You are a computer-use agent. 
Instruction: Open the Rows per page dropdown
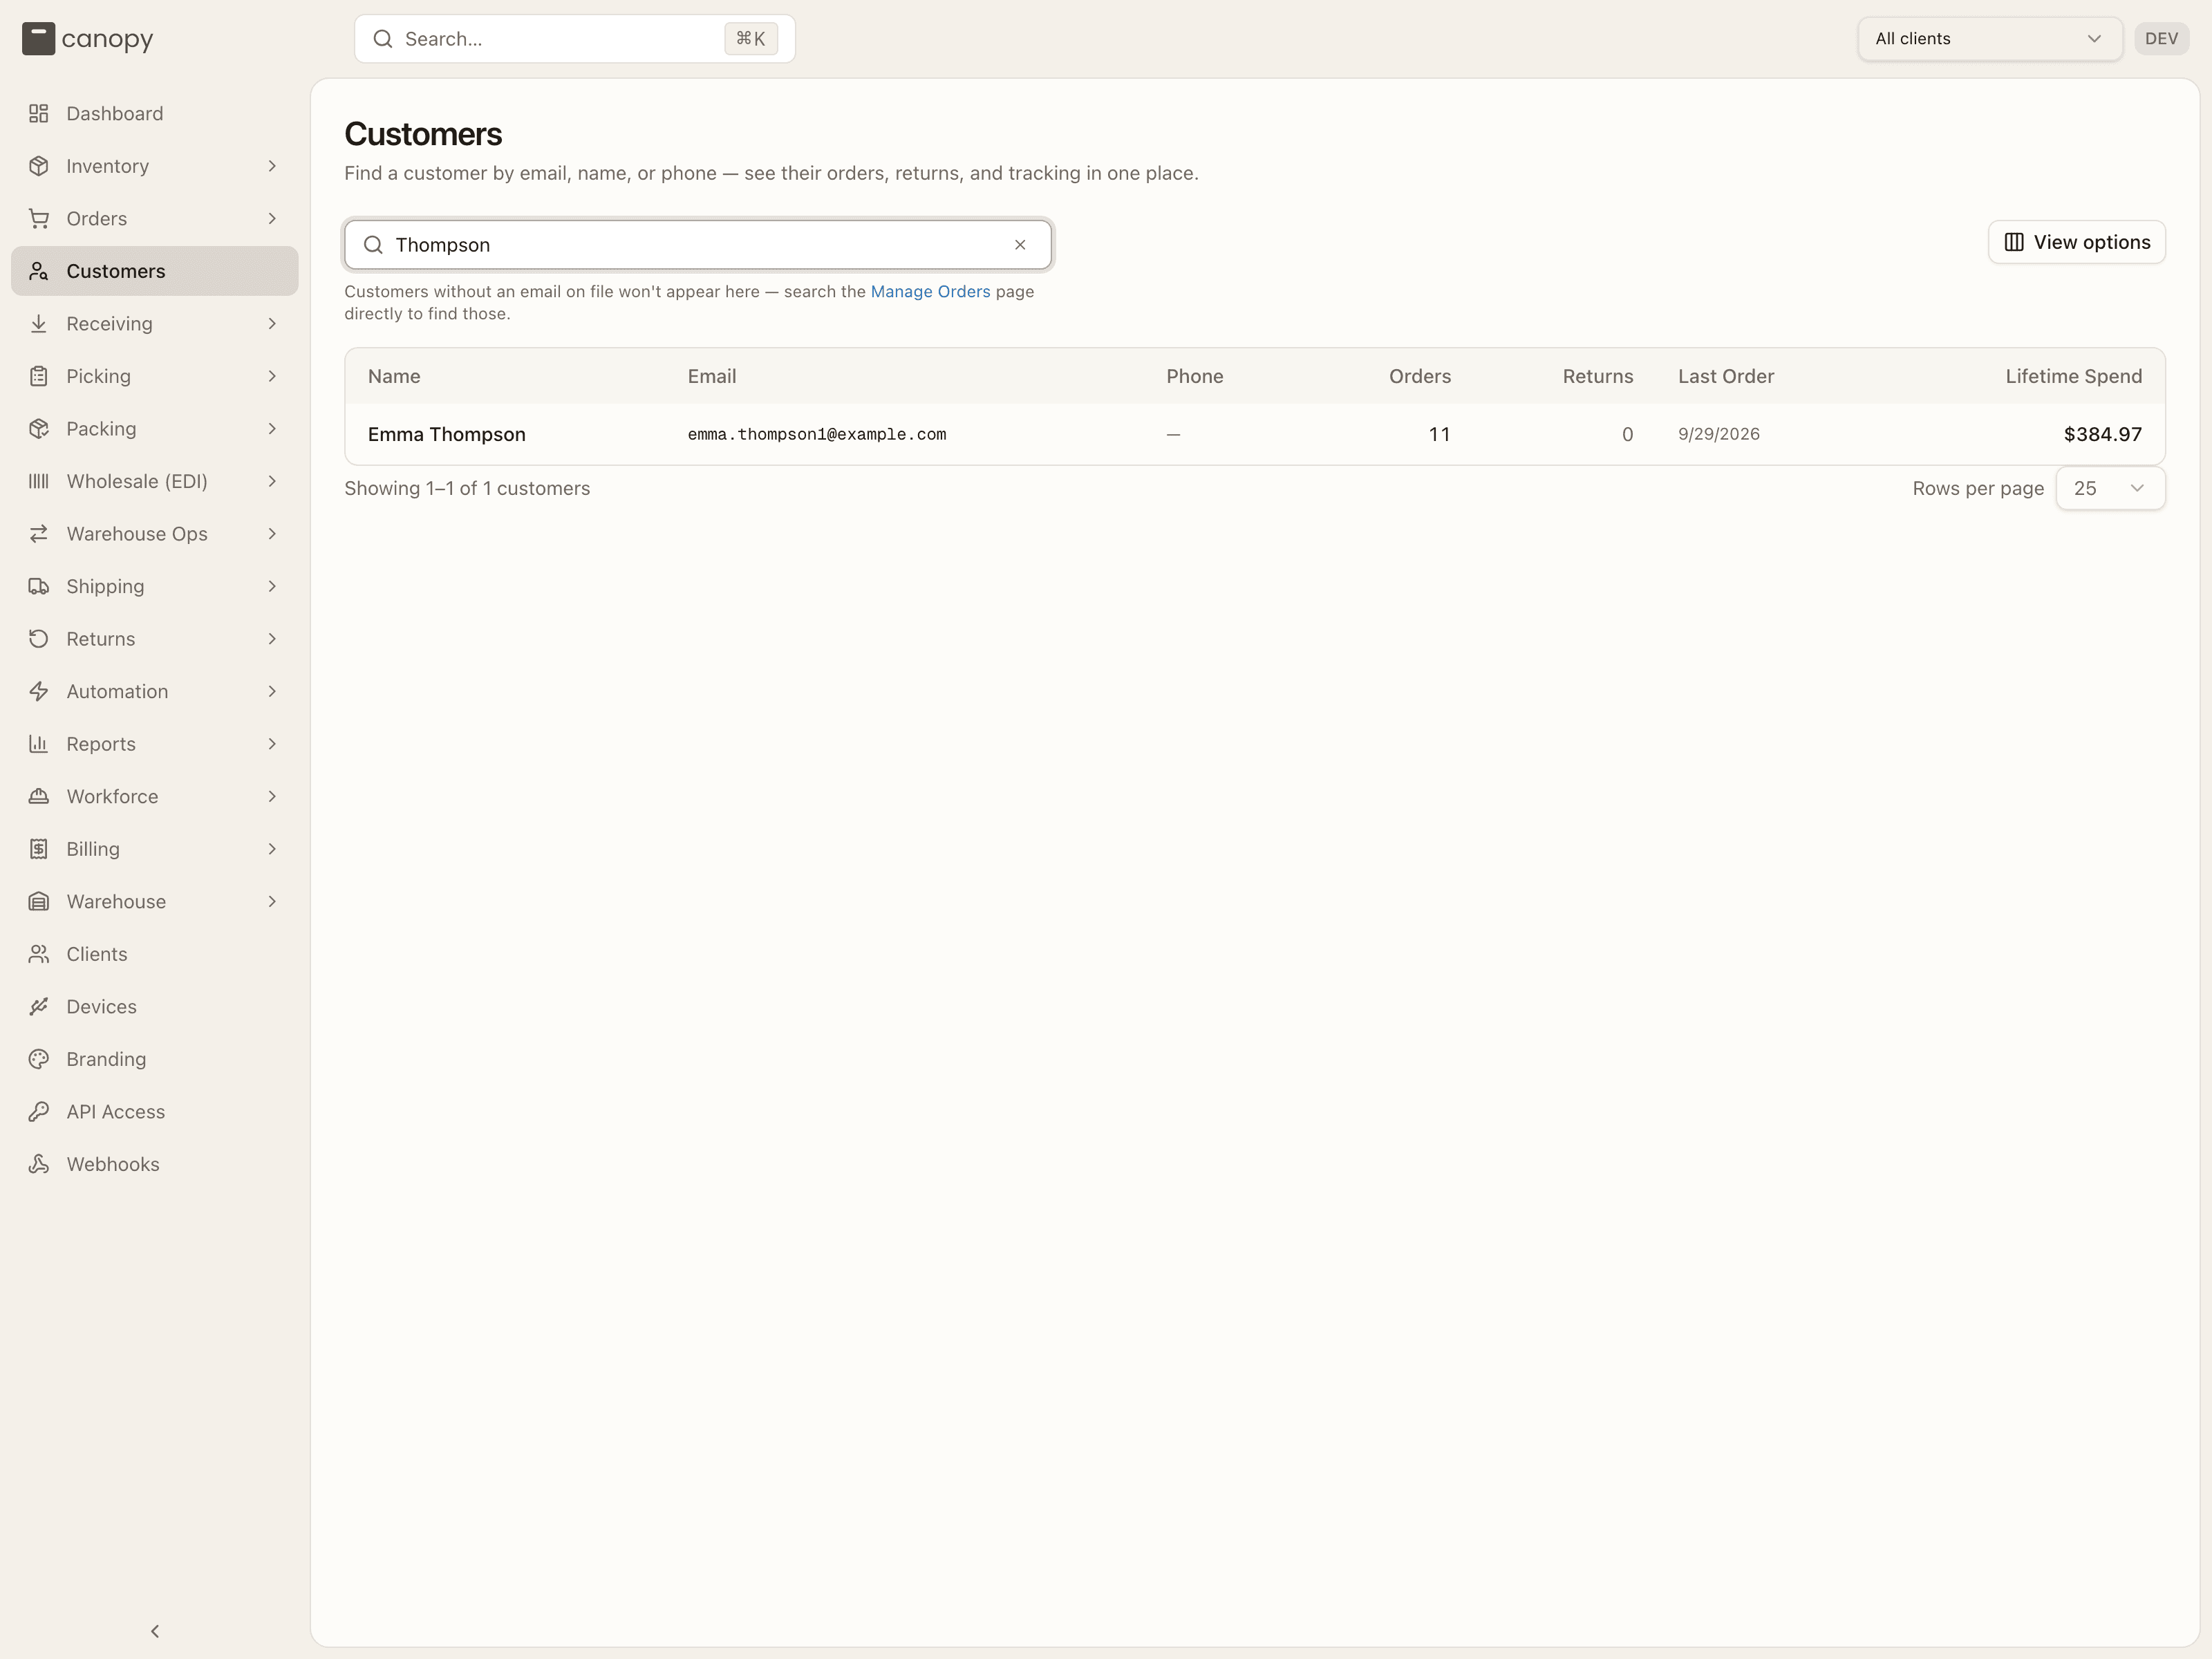[x=2110, y=488]
